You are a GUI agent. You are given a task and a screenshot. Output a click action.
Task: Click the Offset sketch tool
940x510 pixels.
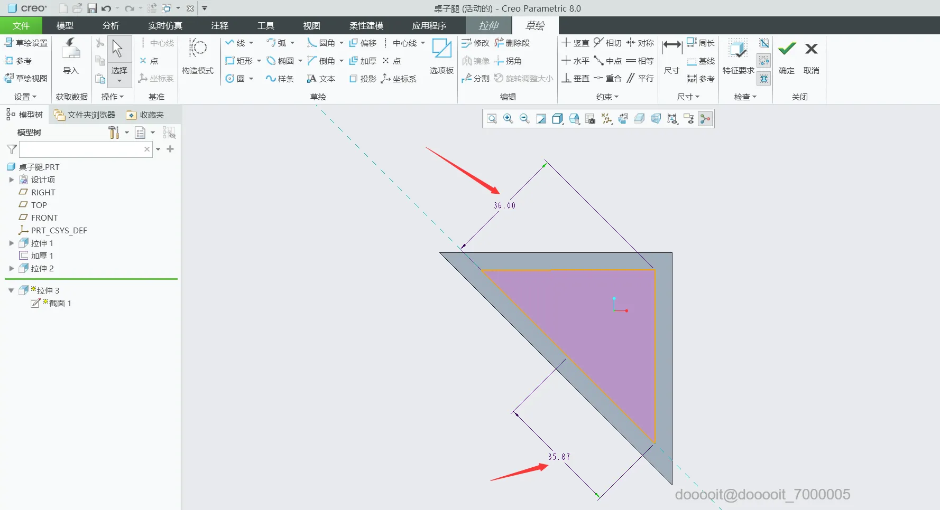click(363, 43)
